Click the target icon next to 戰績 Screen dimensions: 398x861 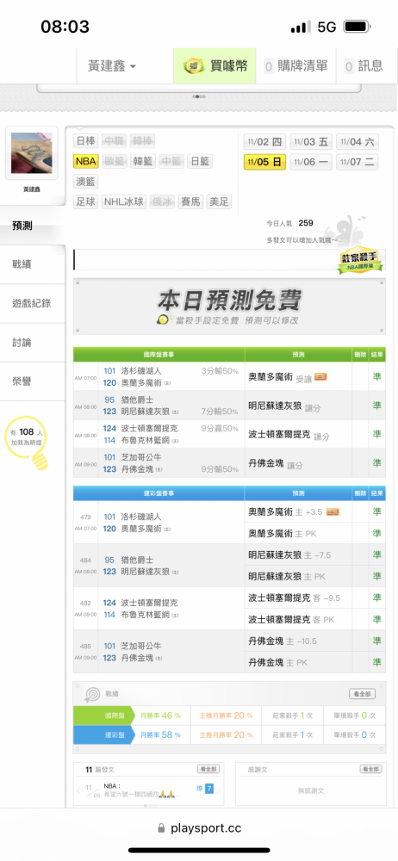(90, 694)
